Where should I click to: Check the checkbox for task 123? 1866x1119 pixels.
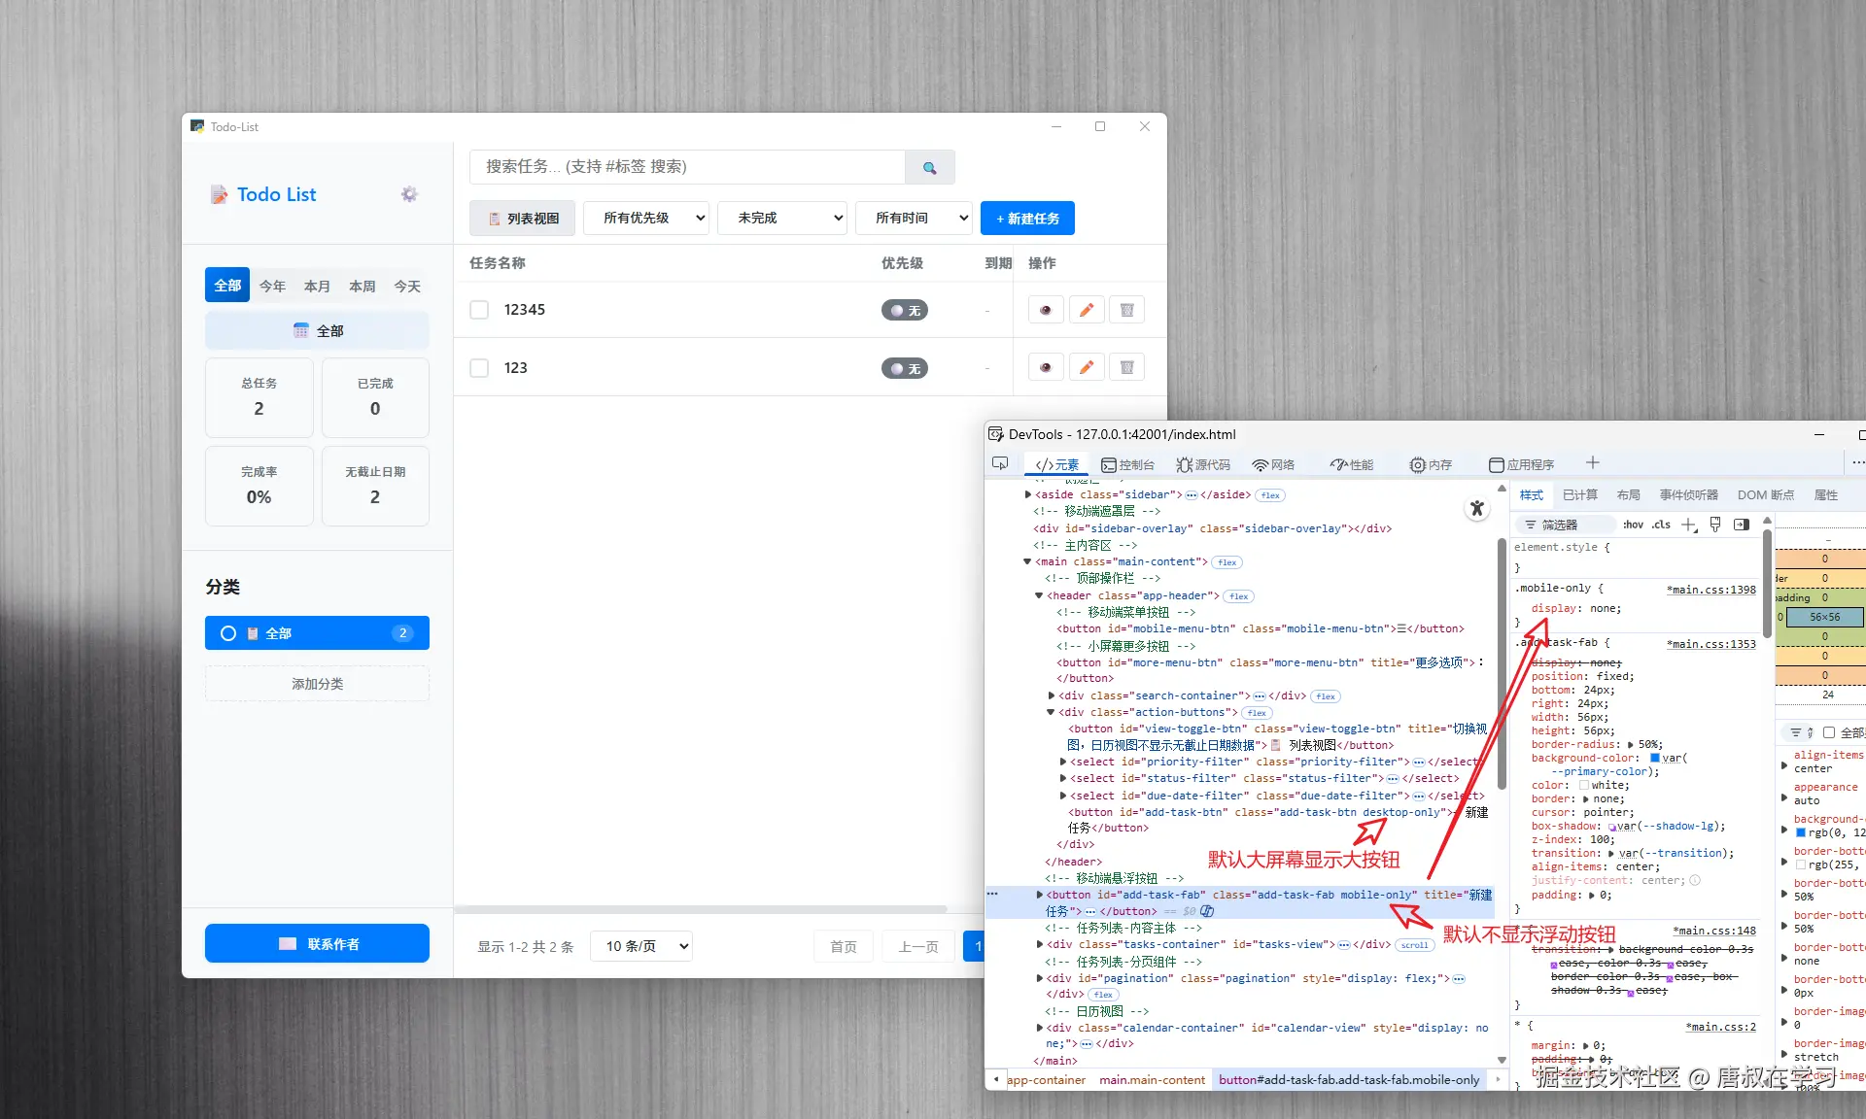479,368
